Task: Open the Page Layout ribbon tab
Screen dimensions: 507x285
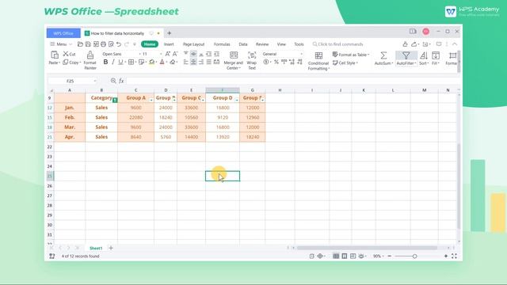Action: pyautogui.click(x=193, y=44)
